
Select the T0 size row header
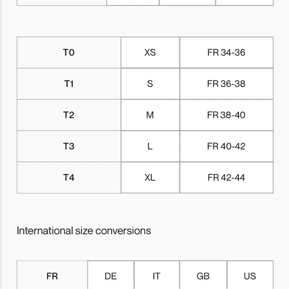(x=69, y=52)
